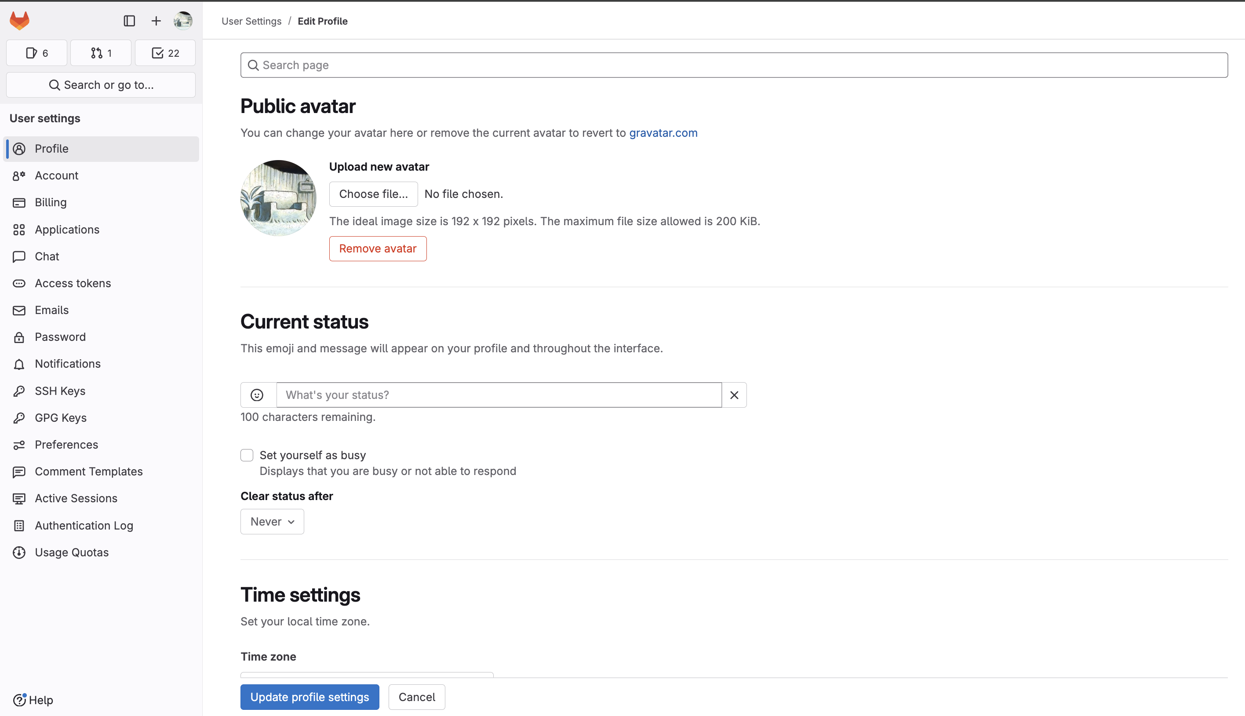1245x716 pixels.
Task: Open Search or go to box
Action: [101, 85]
